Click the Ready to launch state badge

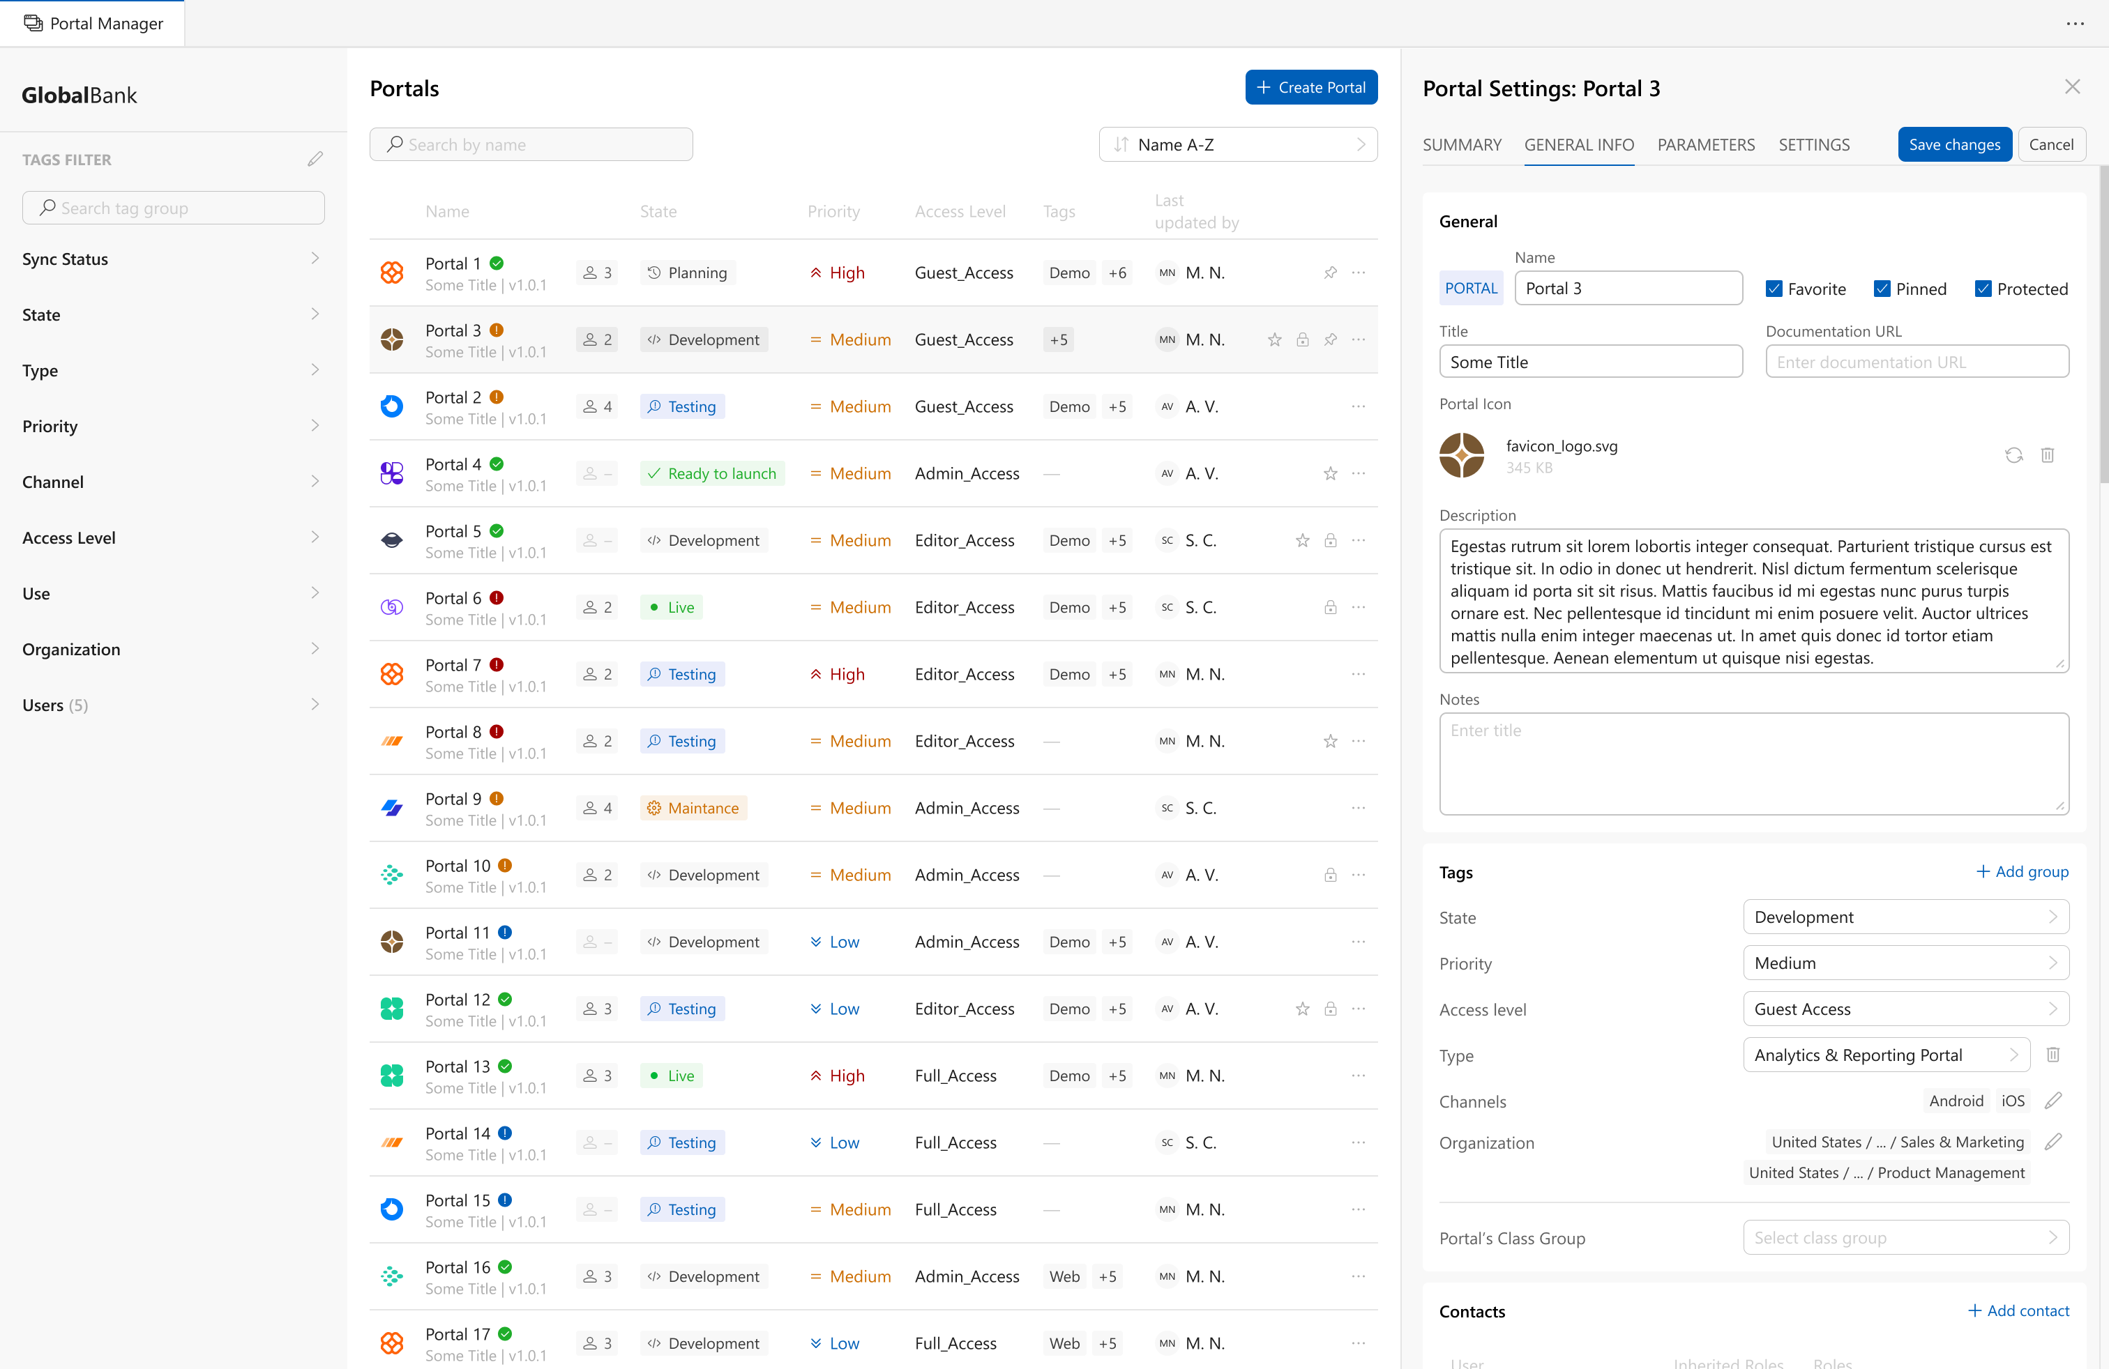(713, 474)
